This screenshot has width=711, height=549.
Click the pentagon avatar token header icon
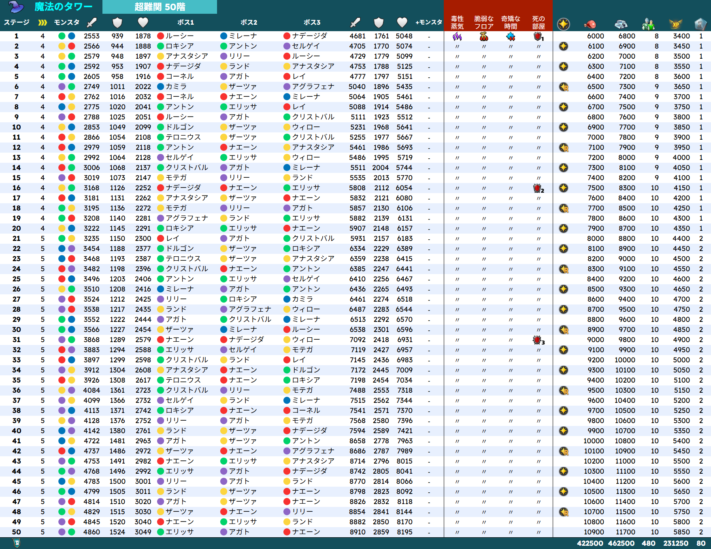click(x=701, y=24)
